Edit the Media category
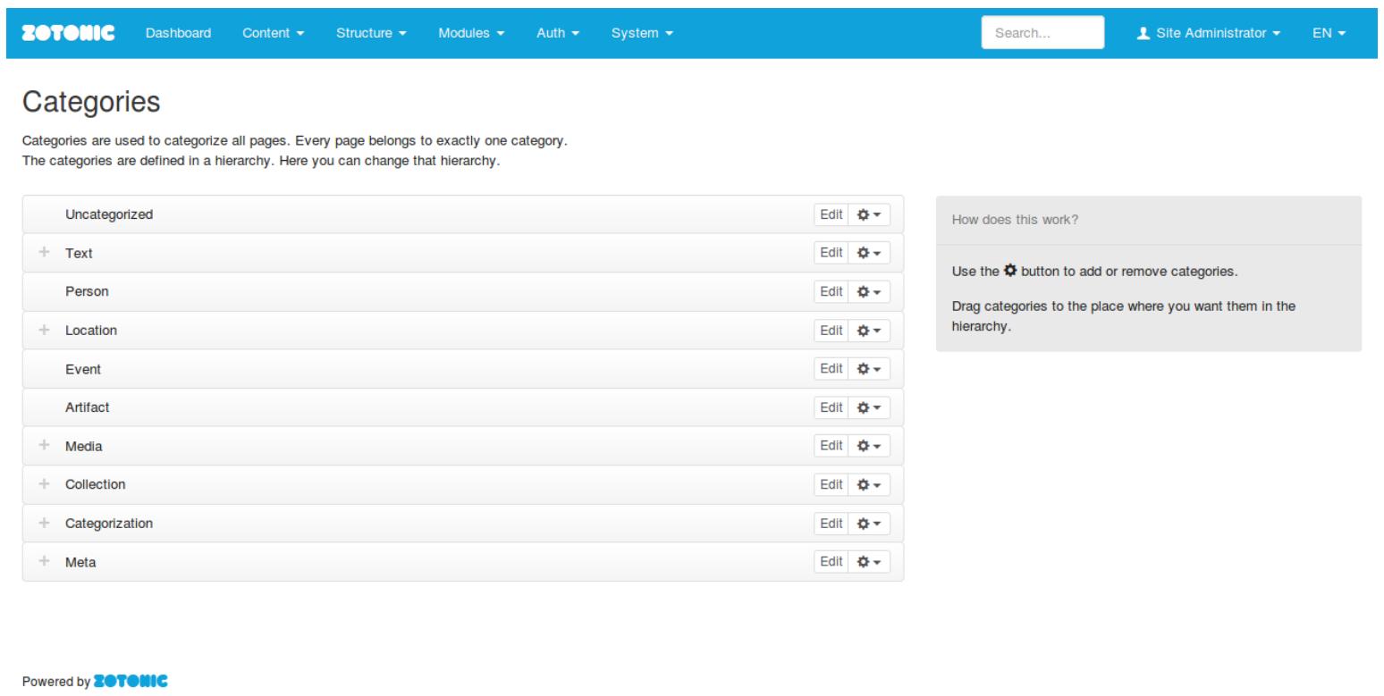 click(831, 446)
